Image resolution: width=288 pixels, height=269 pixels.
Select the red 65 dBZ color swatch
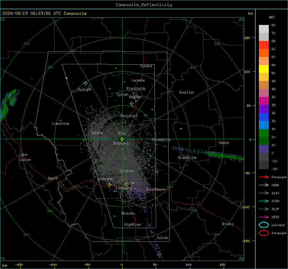coord(264,45)
